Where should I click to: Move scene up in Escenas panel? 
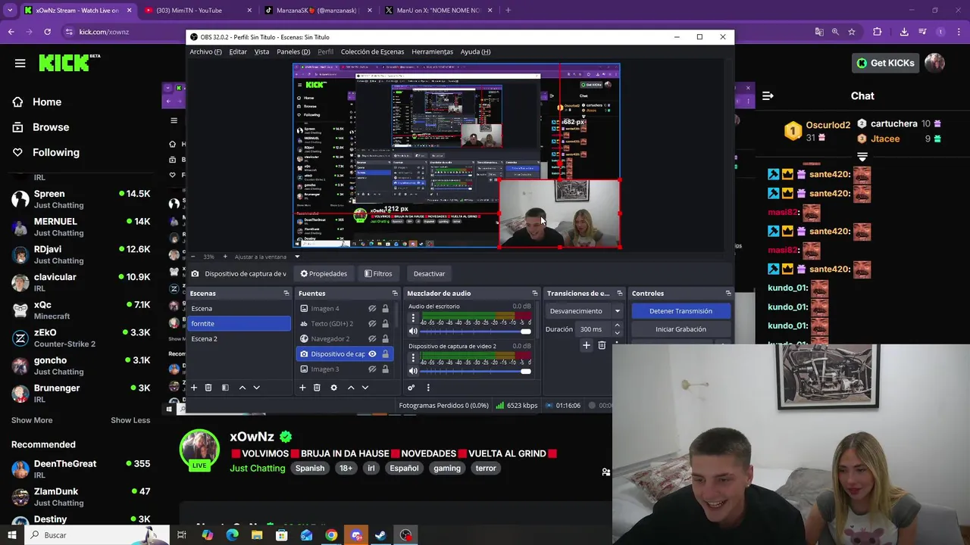pyautogui.click(x=242, y=388)
